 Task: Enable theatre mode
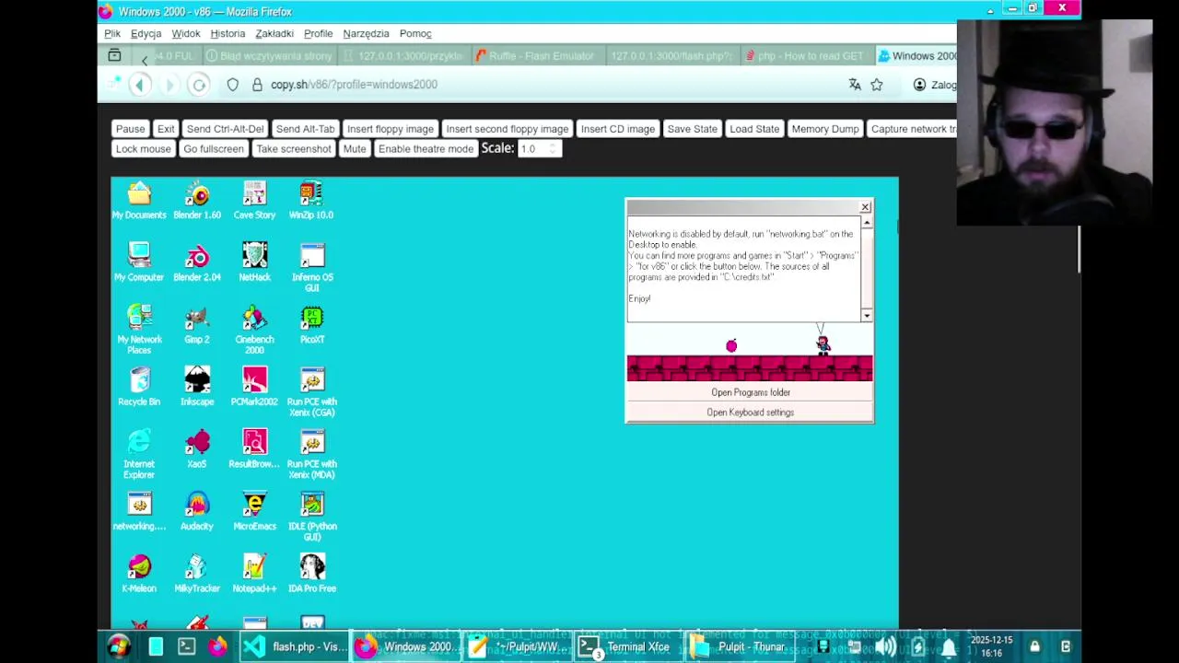pos(426,149)
